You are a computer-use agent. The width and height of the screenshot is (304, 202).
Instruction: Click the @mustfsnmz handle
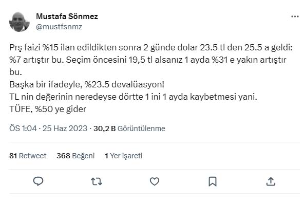59,27
